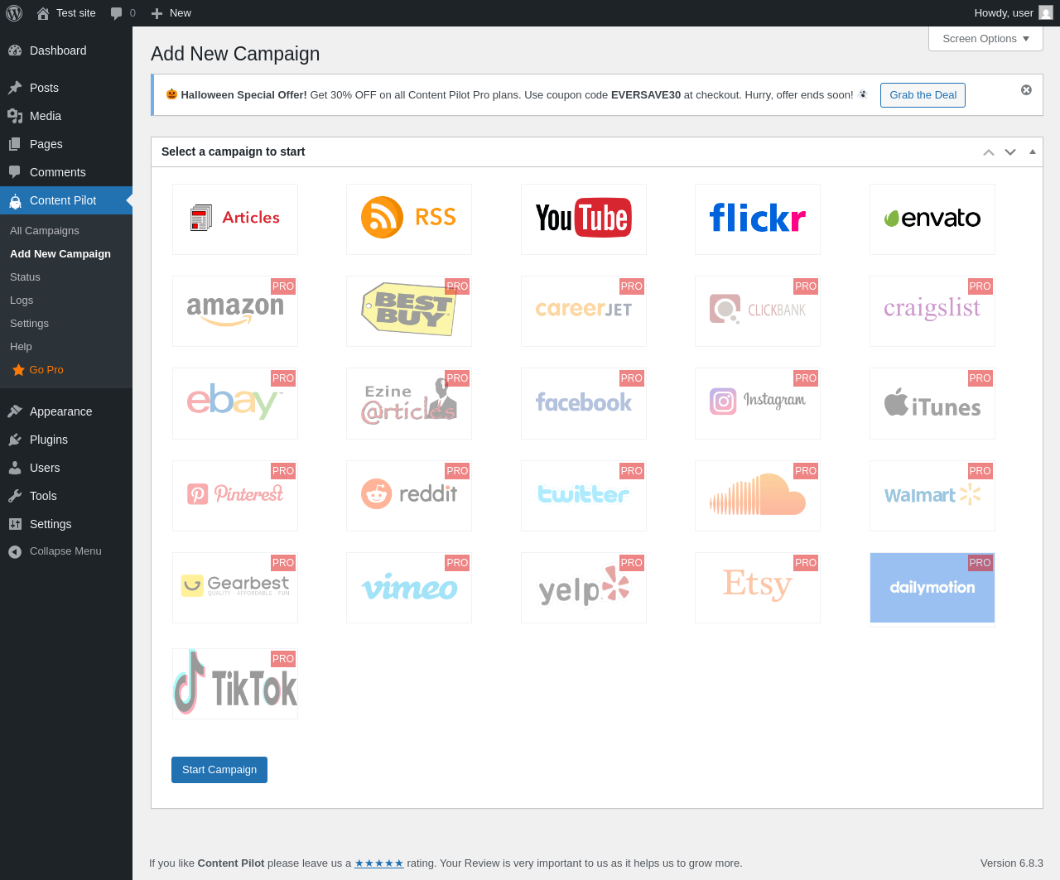Open the Tools menu
1060x880 pixels.
[x=66, y=496]
